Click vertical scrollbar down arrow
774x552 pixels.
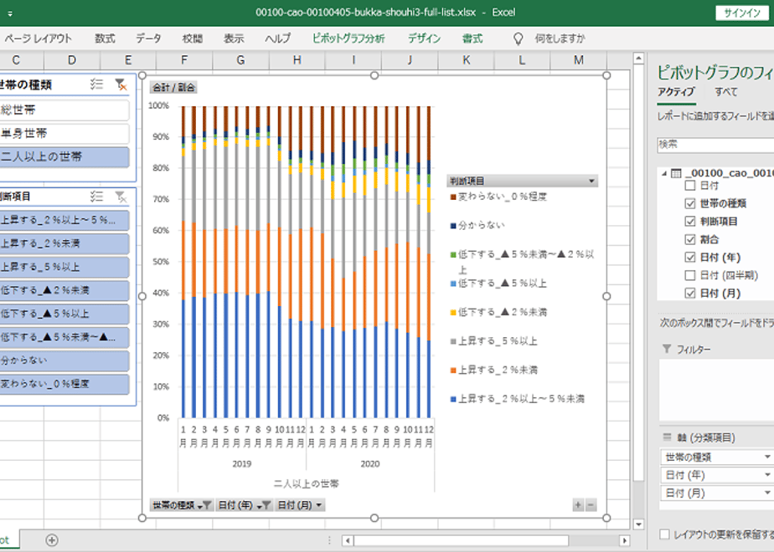tap(639, 524)
